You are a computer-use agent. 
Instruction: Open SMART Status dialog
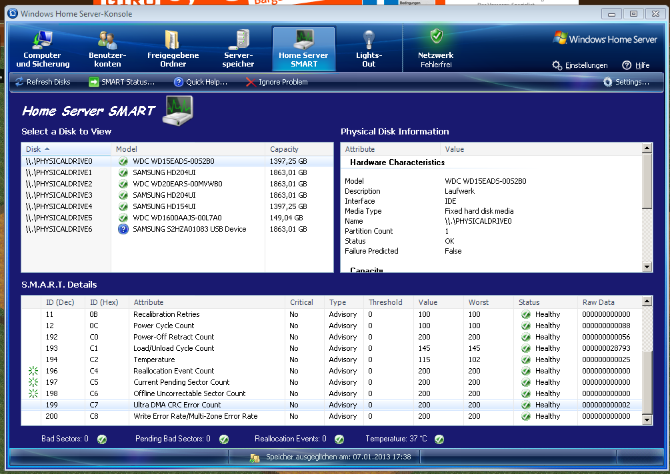(122, 82)
